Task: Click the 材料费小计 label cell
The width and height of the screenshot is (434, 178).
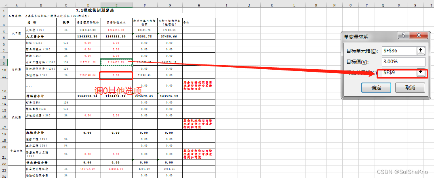Action: 40,96
